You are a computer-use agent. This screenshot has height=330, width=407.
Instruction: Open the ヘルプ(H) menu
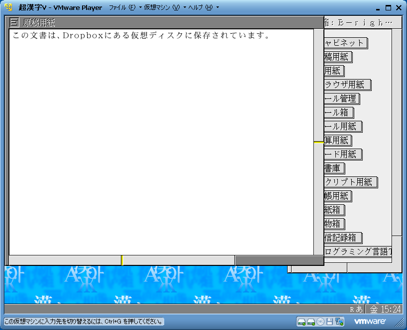200,7
